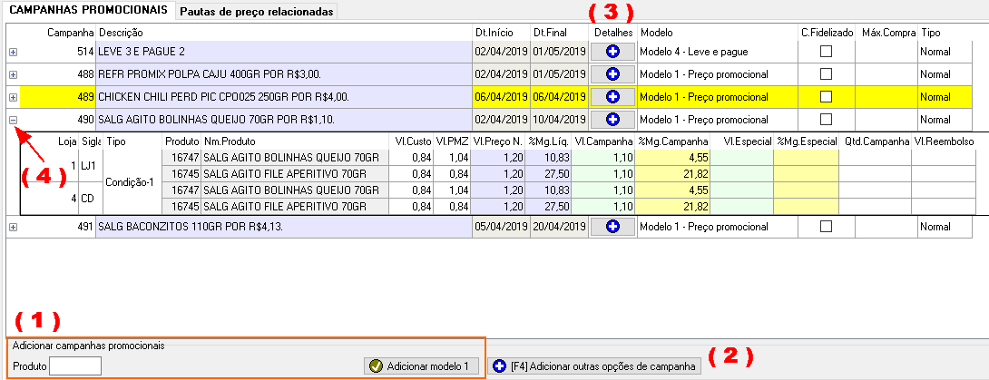Click the %Mg.Campanha column header
Viewport: 989px width, 380px height.
[672, 141]
